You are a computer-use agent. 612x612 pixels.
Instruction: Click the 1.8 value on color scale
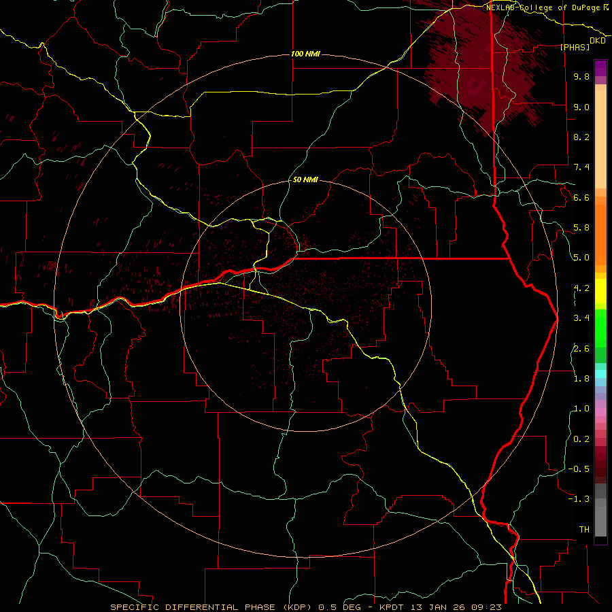[x=581, y=379]
